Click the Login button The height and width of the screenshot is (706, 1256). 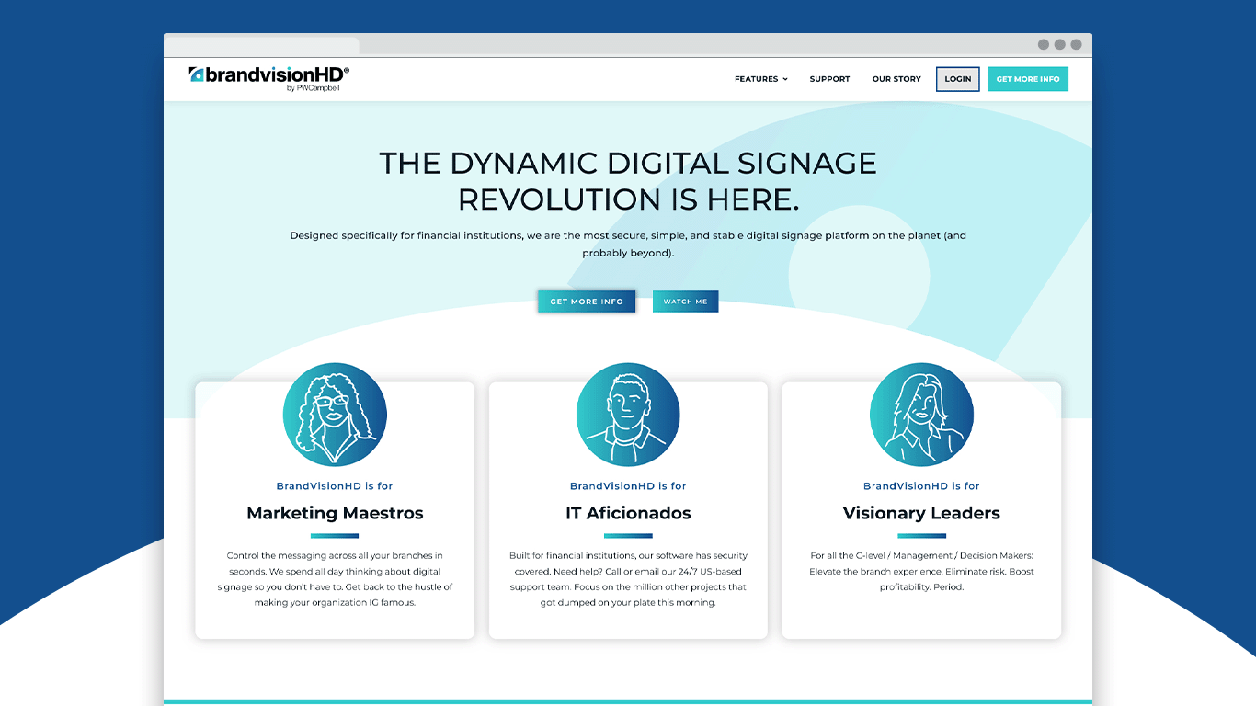[957, 79]
